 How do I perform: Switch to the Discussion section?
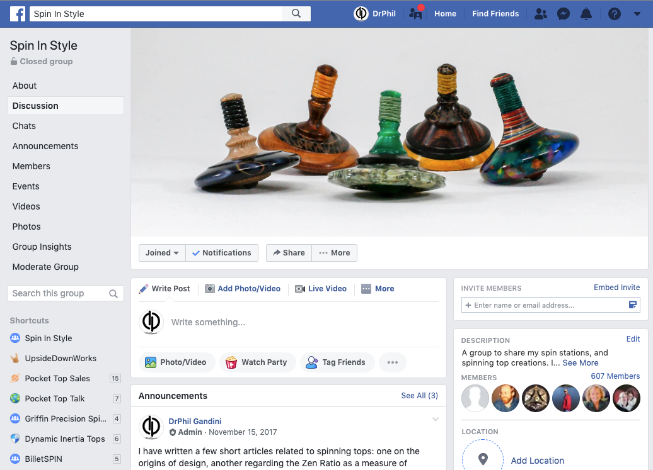[35, 105]
